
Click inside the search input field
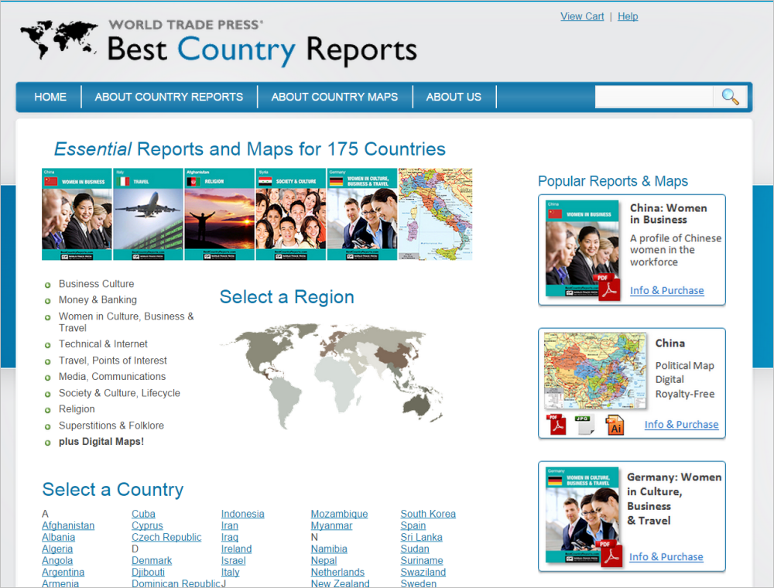654,97
